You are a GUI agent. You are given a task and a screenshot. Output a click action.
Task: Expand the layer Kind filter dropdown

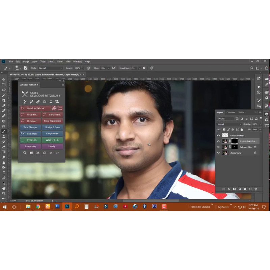(225, 119)
